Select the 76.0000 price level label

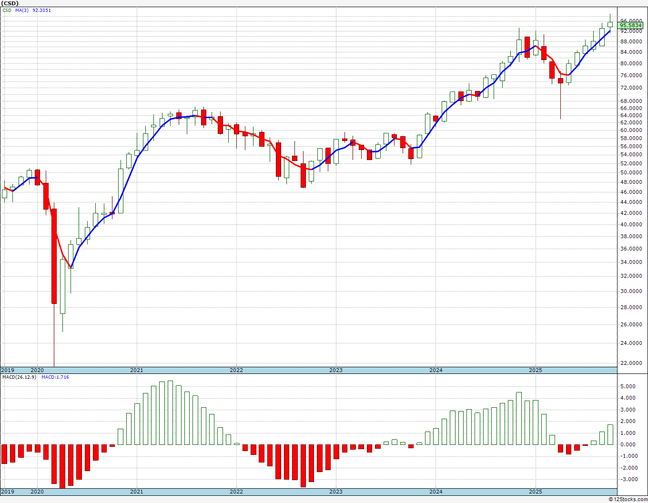pos(632,75)
